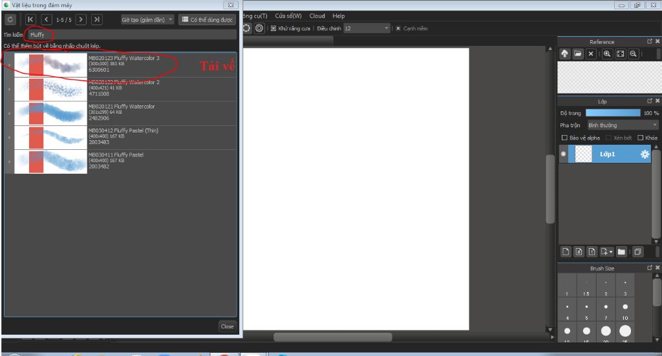This screenshot has height=356, width=662.
Task: Select MB020121 Fluffy Watercolor brush
Action: pos(120,113)
